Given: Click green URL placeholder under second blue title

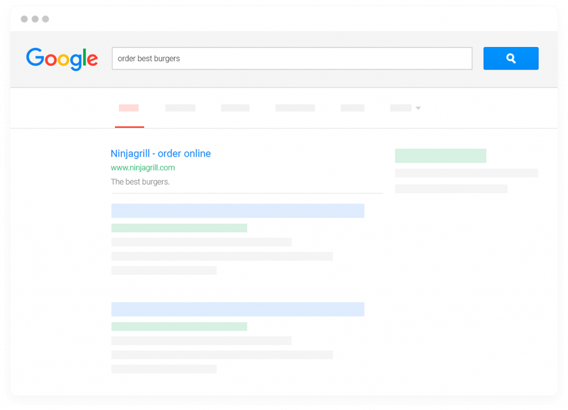Looking at the screenshot, I should [179, 326].
